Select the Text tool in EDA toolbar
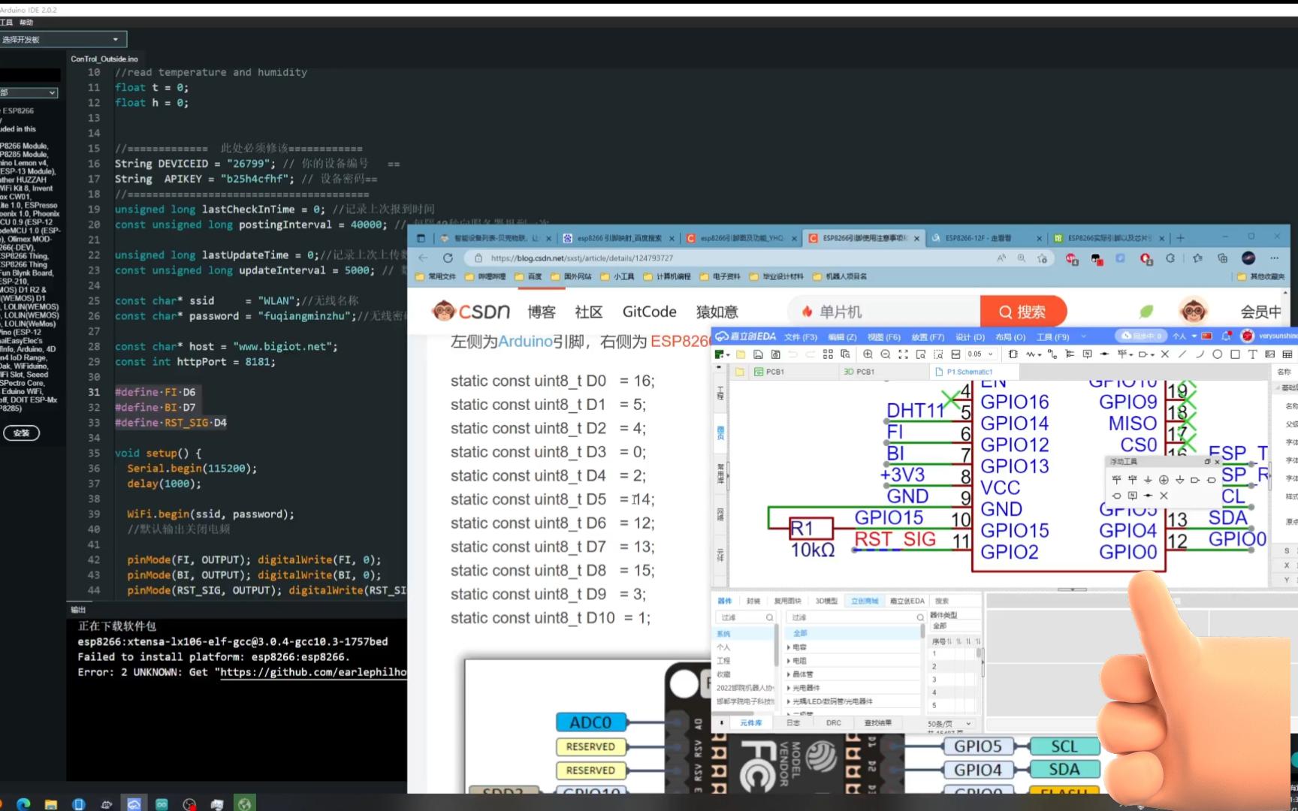This screenshot has width=1298, height=811. click(x=1252, y=354)
